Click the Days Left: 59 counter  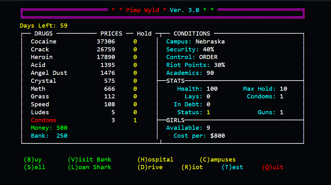(43, 26)
